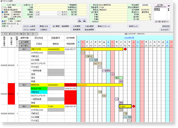178x128 pixels.
Task: Click the 工程展開 button
Action: 76,26
